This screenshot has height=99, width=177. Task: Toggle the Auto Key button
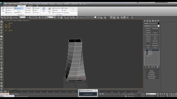143,94
